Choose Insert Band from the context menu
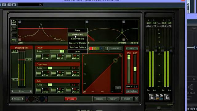 [x=78, y=35]
